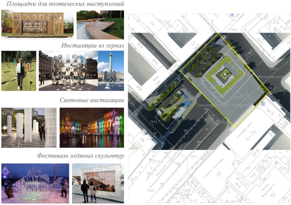Select the white illuminated columns photo

29,128
